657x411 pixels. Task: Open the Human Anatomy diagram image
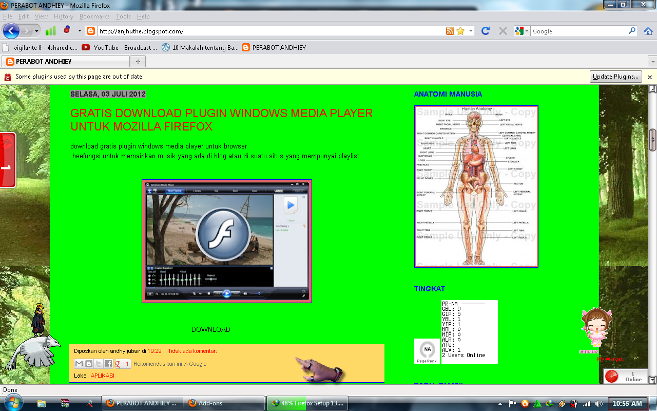point(476,186)
